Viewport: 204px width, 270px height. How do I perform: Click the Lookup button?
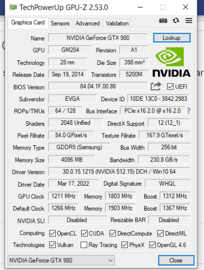click(x=172, y=38)
